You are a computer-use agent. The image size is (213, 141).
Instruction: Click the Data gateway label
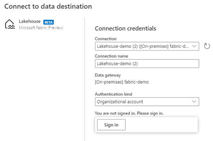108,75
